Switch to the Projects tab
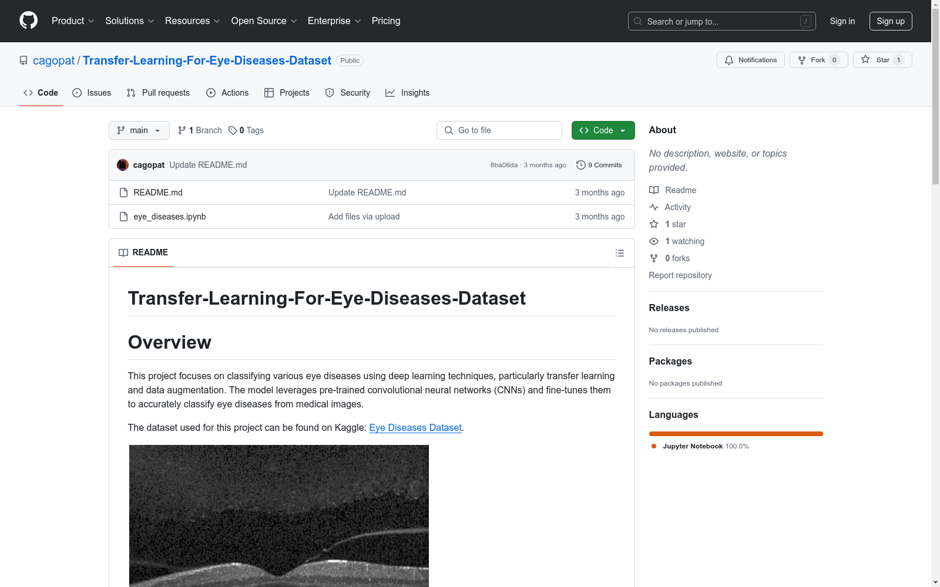Screen dimensions: 940x587 tap(286, 93)
